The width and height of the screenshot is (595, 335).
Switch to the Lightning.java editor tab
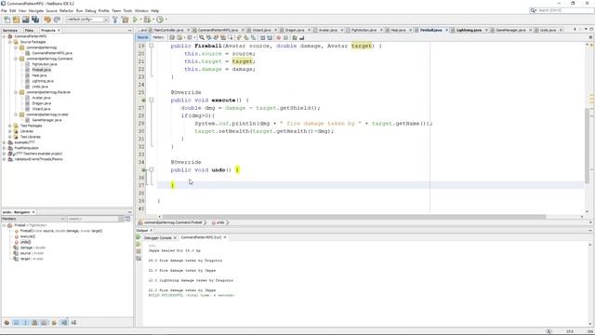(469, 30)
